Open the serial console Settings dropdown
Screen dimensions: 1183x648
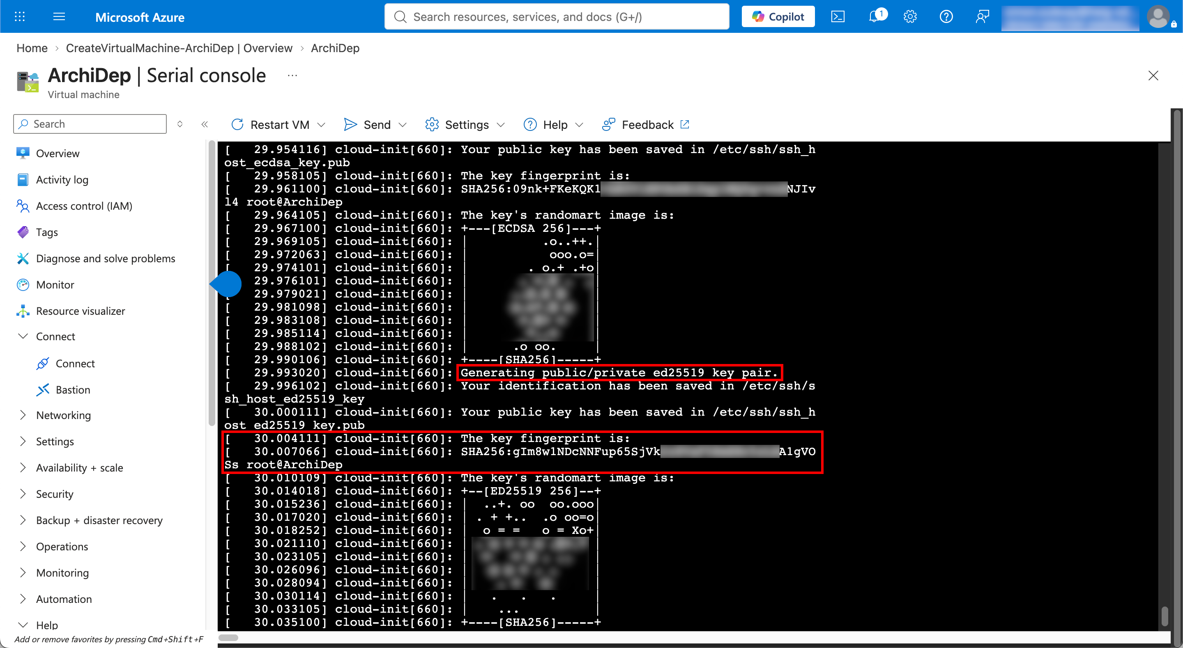465,125
